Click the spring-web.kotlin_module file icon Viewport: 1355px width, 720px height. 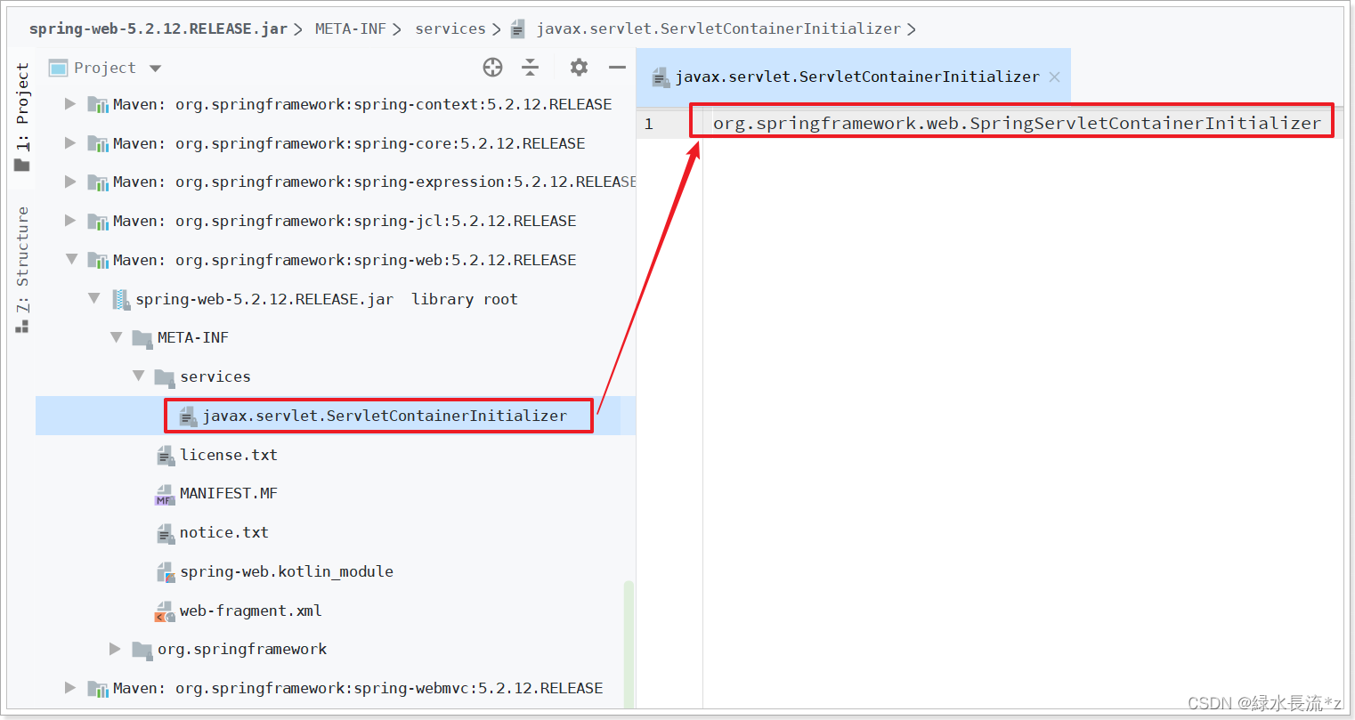pyautogui.click(x=165, y=572)
